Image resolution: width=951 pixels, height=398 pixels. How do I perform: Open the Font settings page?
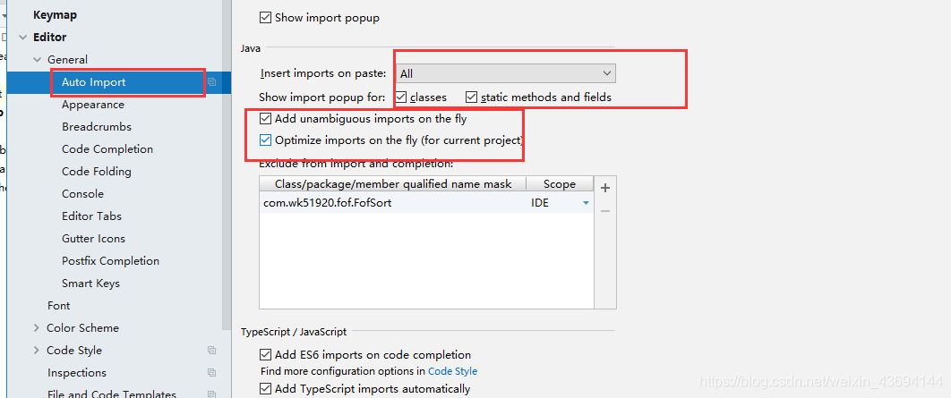coord(59,305)
